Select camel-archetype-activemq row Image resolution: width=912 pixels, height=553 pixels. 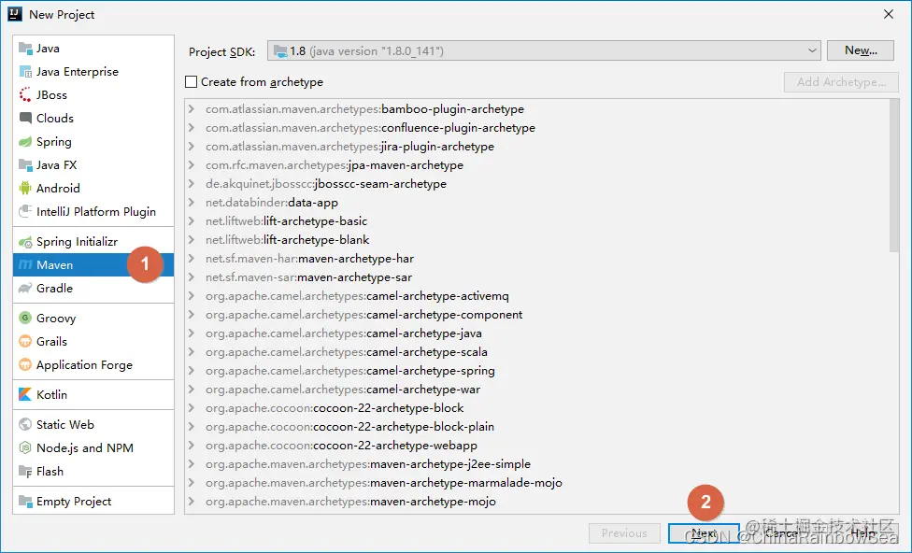pyautogui.click(x=537, y=295)
